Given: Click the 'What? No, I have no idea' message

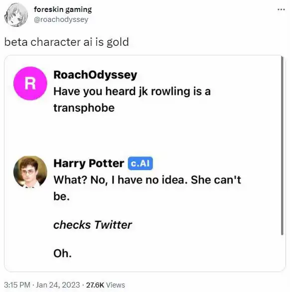Looking at the screenshot, I should 147,188.
